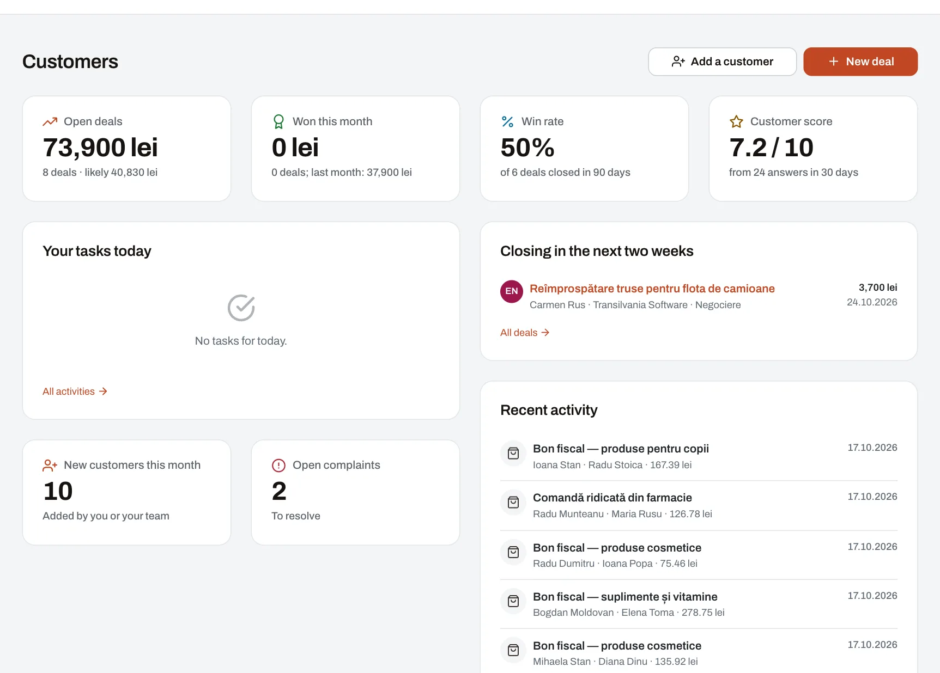Click the Mihaela Stan · Diana Dinu · 135.92 lei line
940x673 pixels.
pos(615,662)
